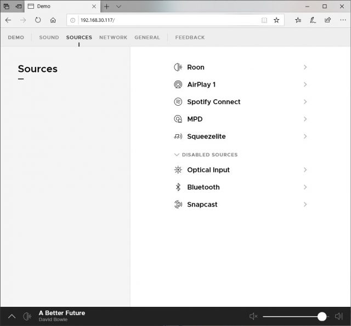The height and width of the screenshot is (326, 351).
Task: Open the favorites hub
Action: pyautogui.click(x=298, y=20)
